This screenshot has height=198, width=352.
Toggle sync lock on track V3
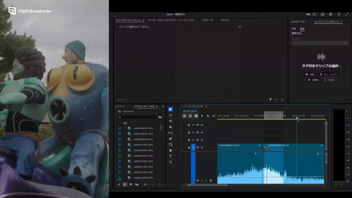pyautogui.click(x=197, y=132)
